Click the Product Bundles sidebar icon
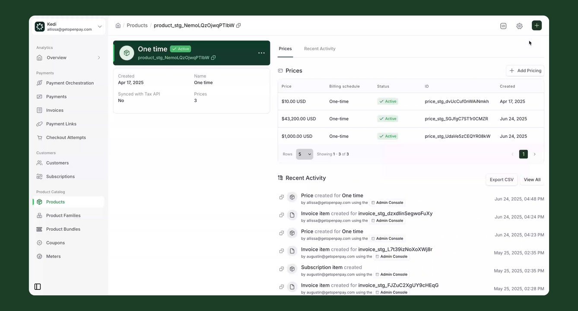The image size is (578, 311). pos(39,229)
